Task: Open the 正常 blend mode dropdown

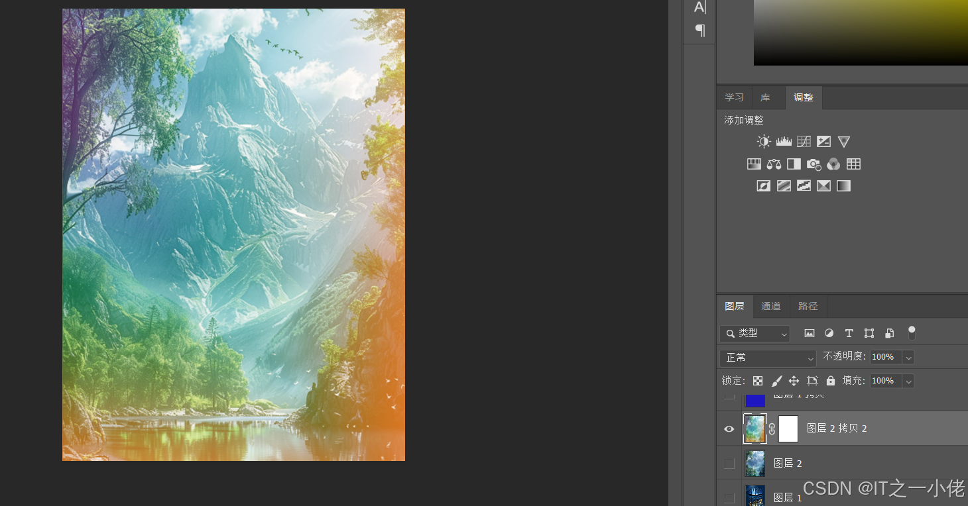Action: (768, 358)
